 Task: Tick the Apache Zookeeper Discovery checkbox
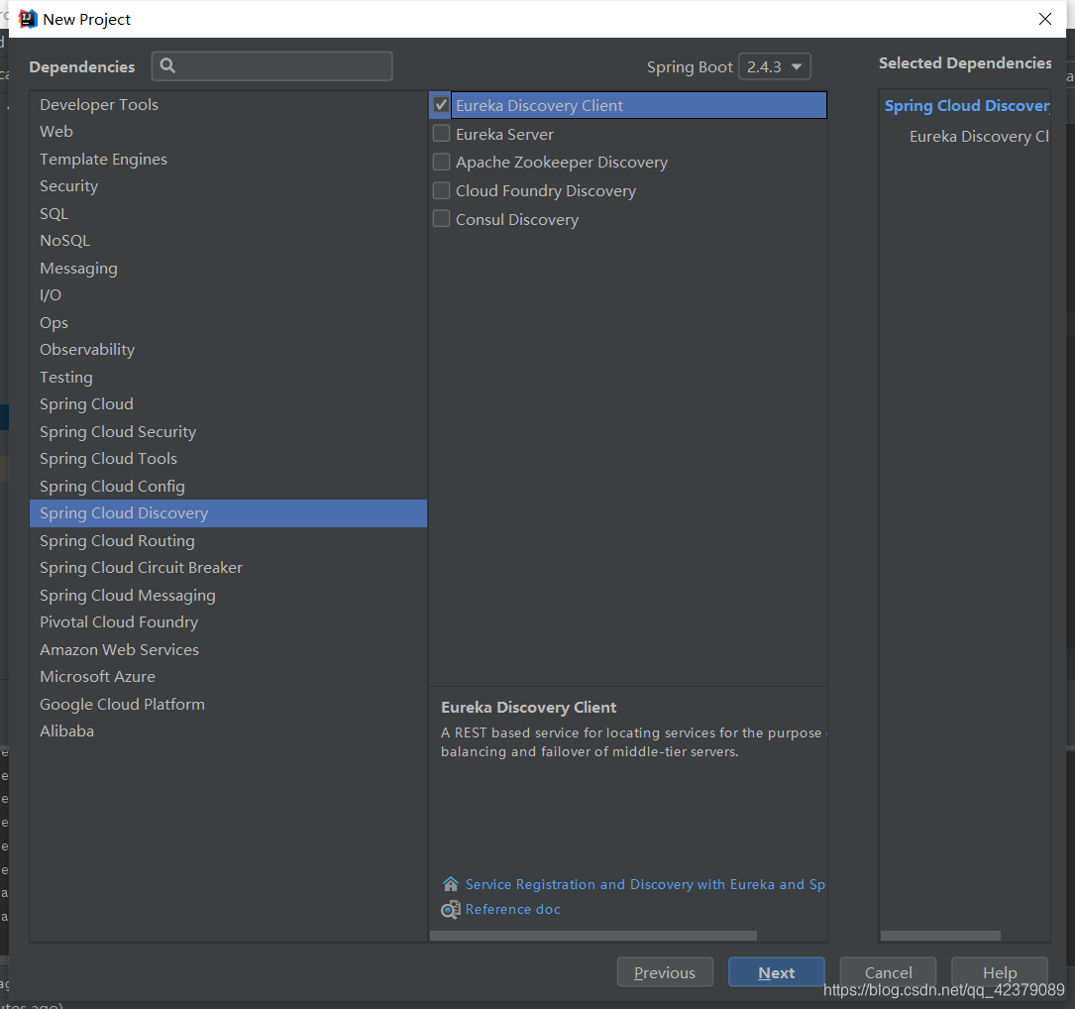442,162
